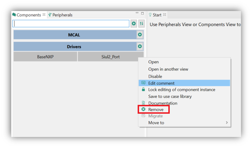Minimize the Components view panel
Viewport: 252px width, 148px height.
[137, 13]
